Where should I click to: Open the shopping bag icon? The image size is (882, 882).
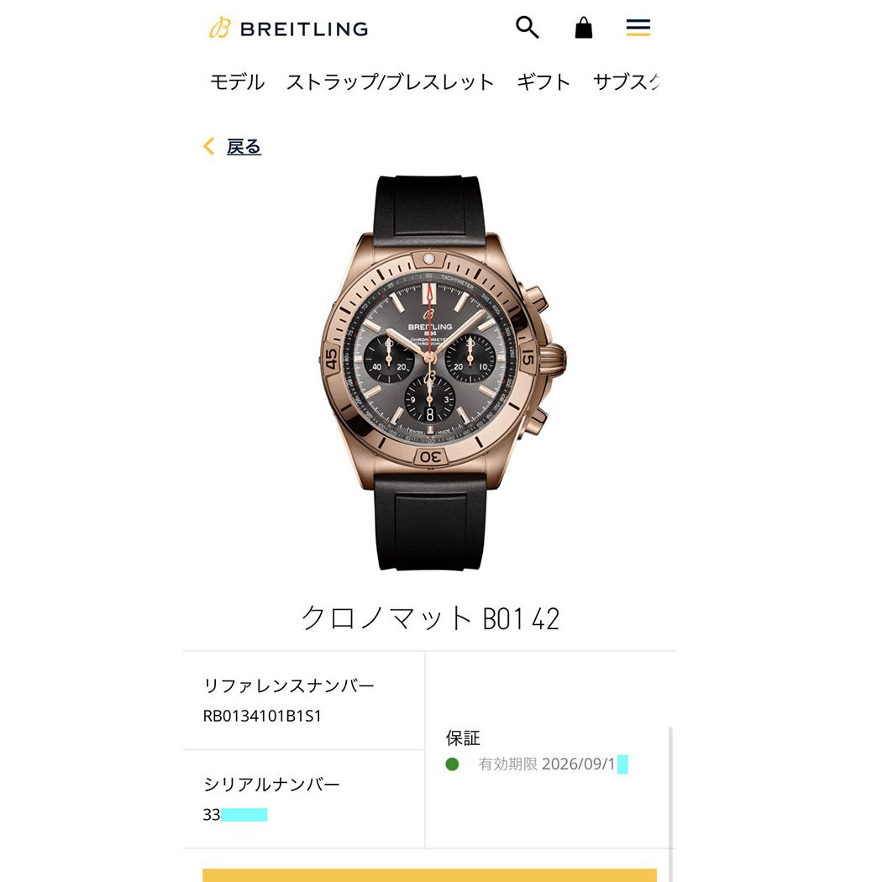click(x=583, y=27)
